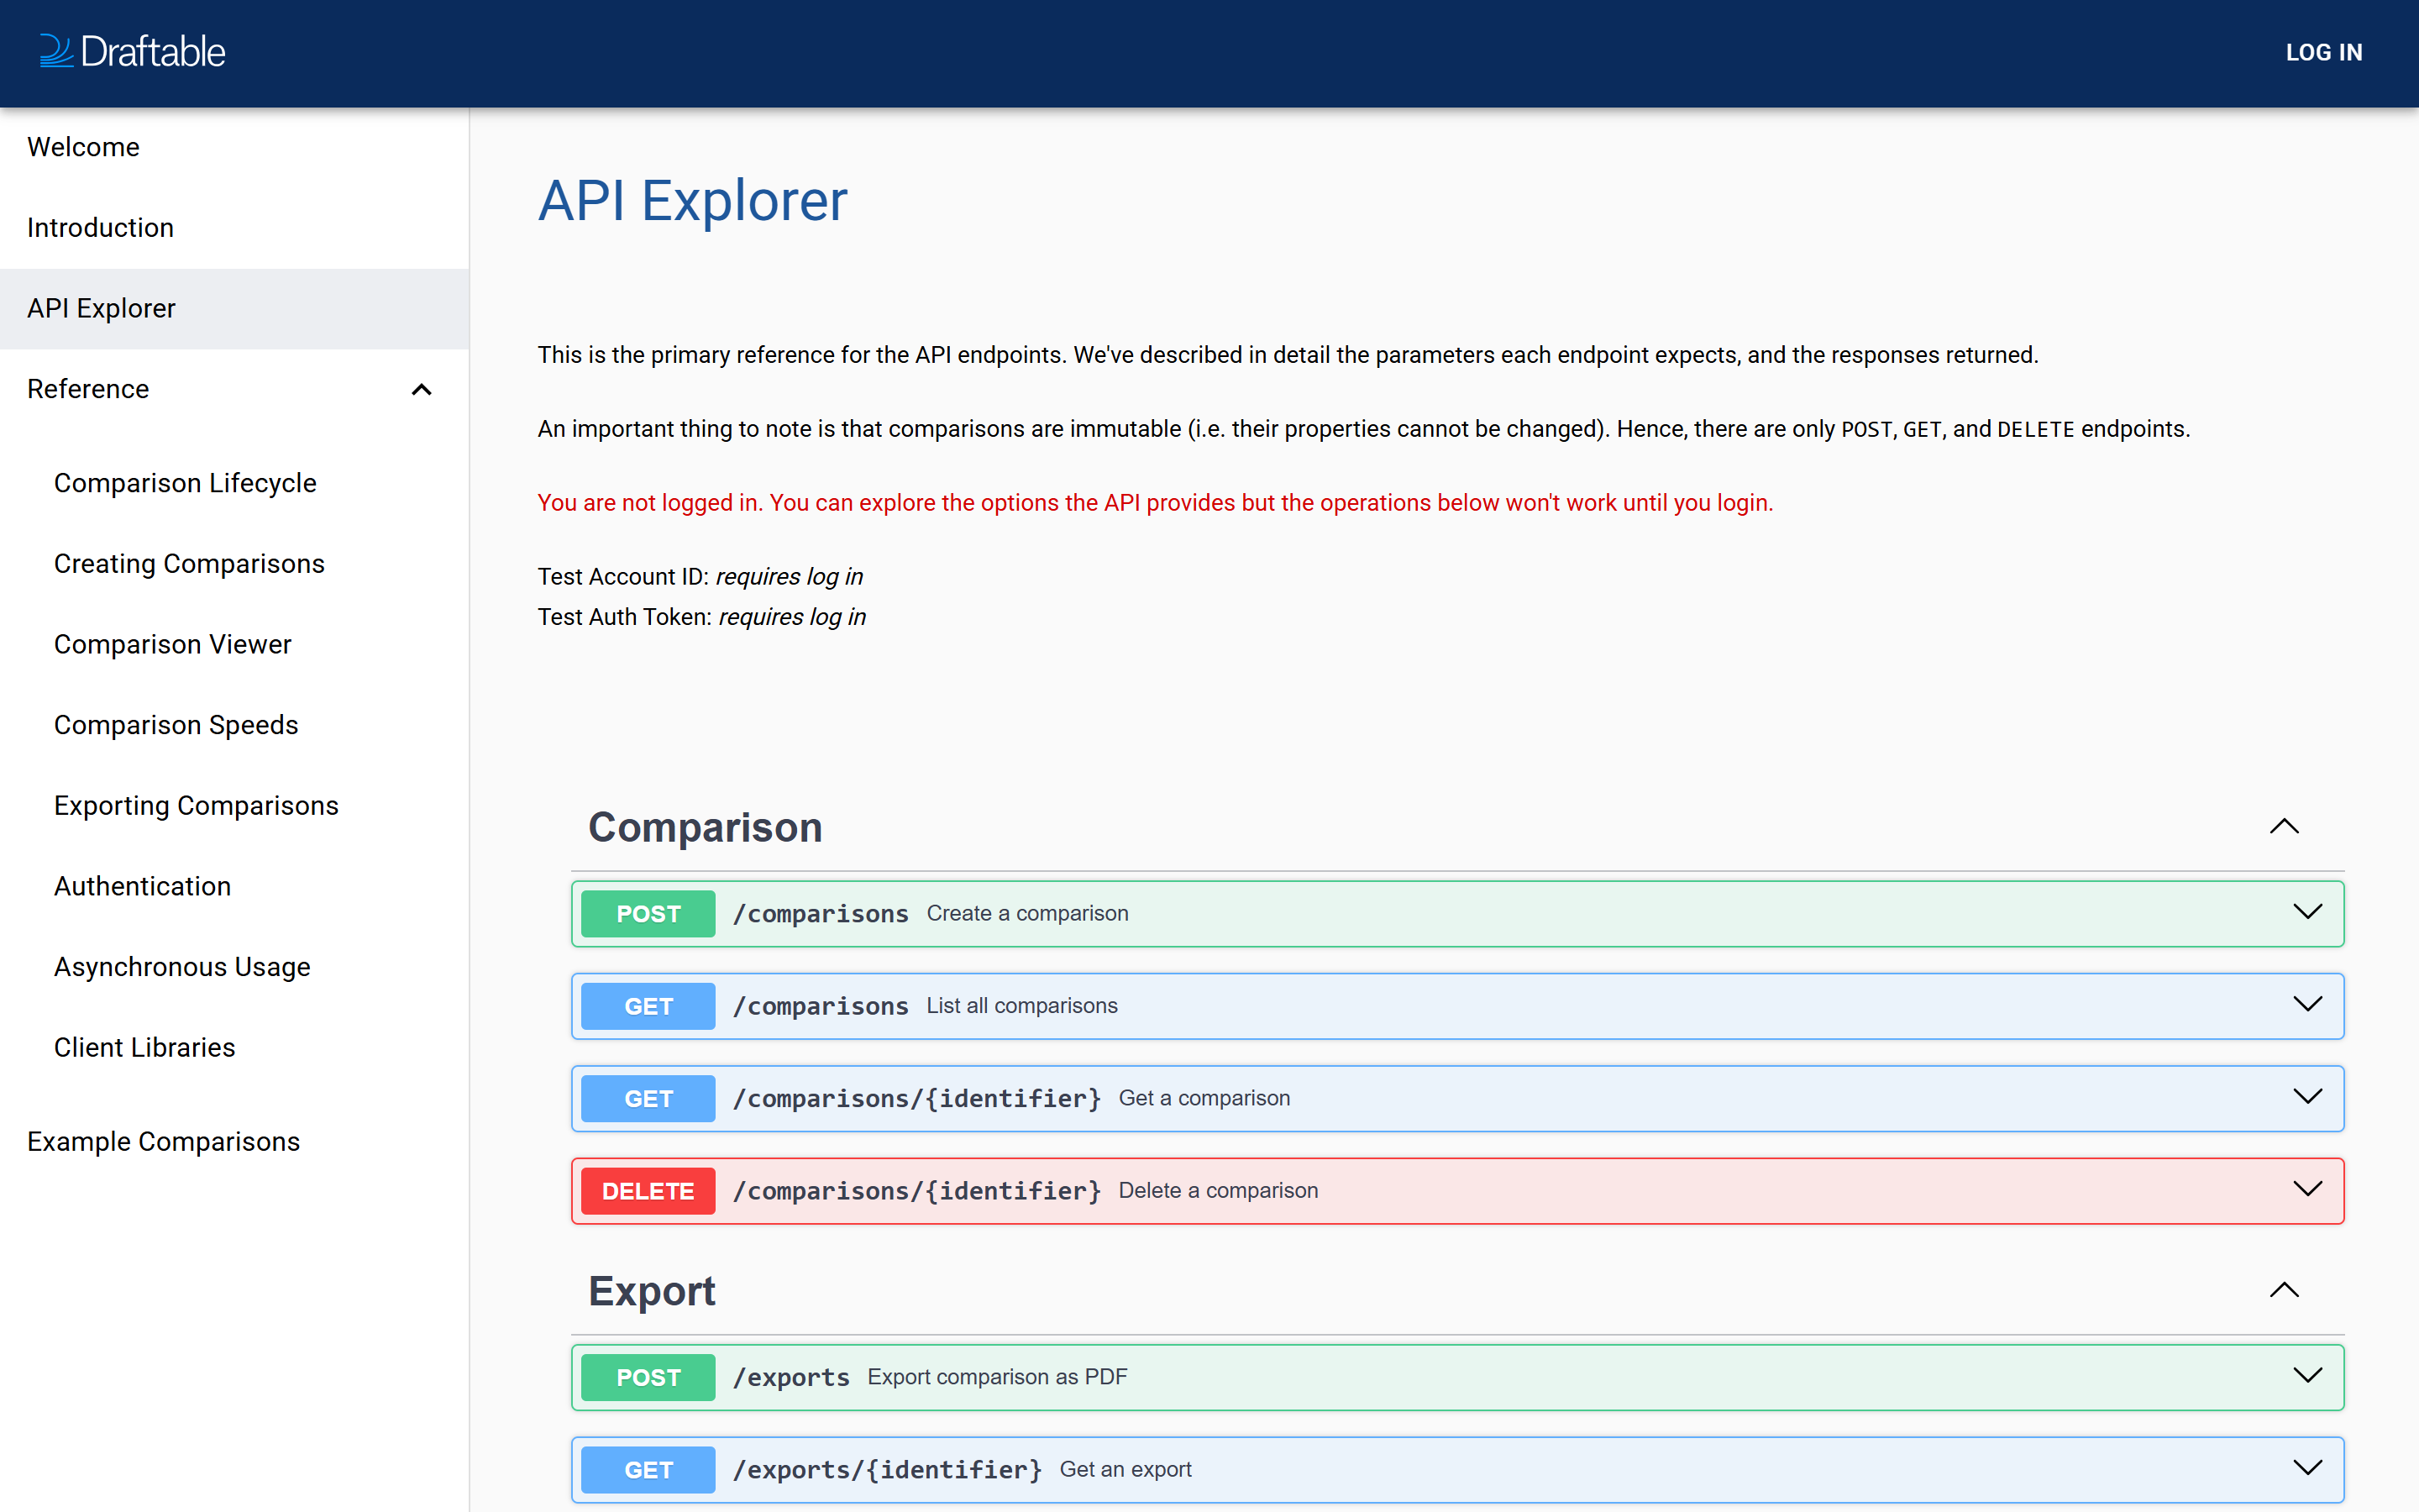Click GET badge for Get a comparison
This screenshot has height=1512, width=2419.
648,1099
